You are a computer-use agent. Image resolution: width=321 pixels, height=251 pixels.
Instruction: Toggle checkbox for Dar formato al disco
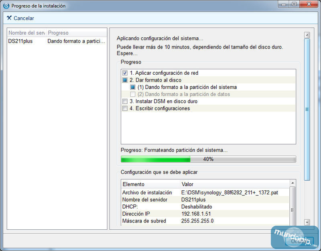125,80
